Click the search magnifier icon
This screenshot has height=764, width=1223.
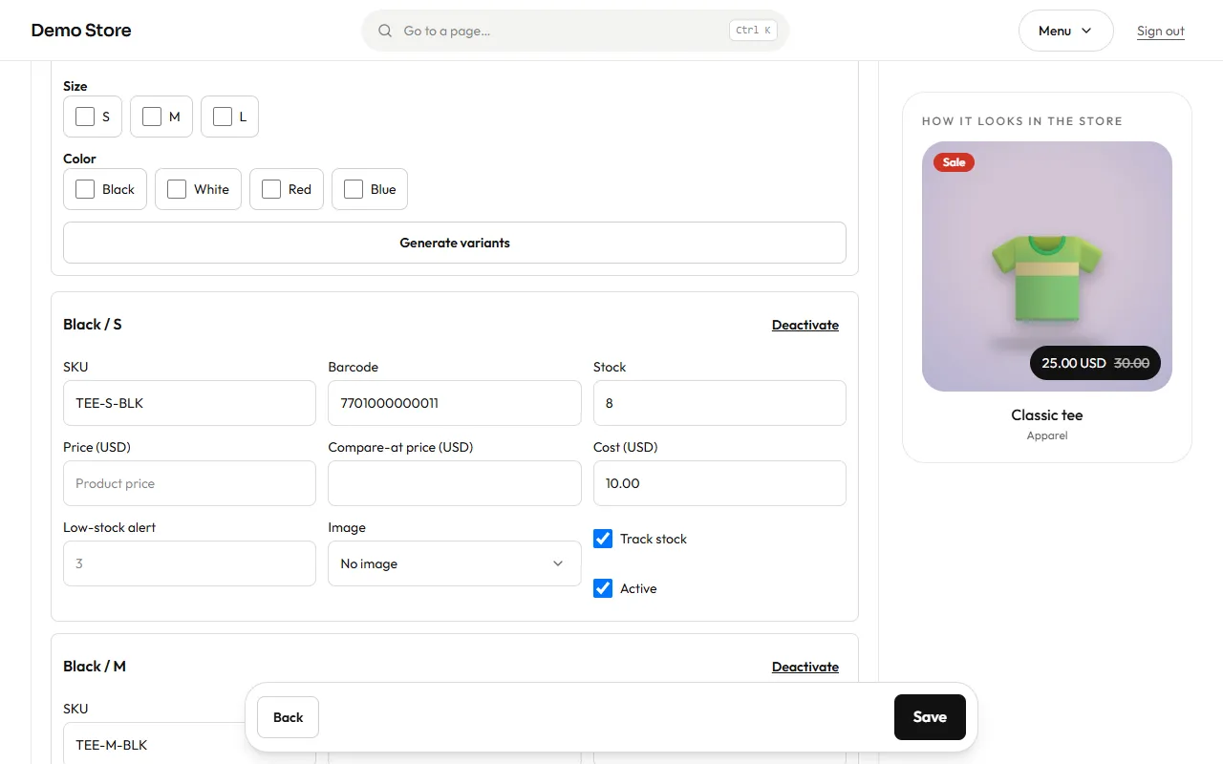(x=385, y=31)
